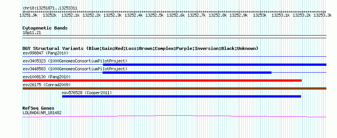Viewport: 337px width, 138px height.
Task: Click the thin blue line for esv998847
Action: point(175,57)
